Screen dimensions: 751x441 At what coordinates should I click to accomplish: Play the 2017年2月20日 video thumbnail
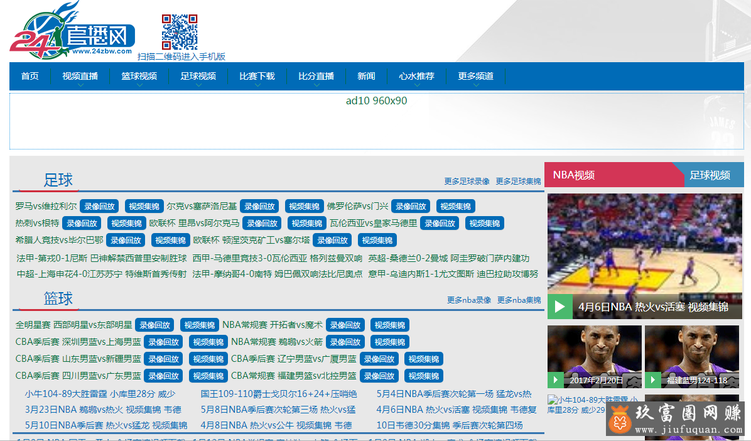click(x=595, y=357)
